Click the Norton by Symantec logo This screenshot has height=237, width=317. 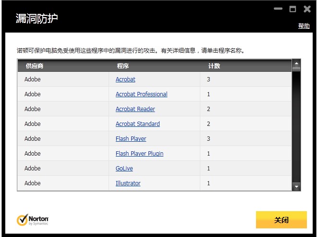point(33,220)
